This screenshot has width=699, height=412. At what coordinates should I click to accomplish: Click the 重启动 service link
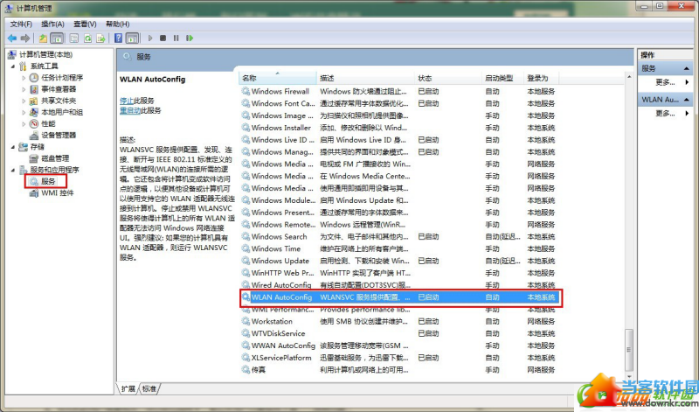point(130,110)
